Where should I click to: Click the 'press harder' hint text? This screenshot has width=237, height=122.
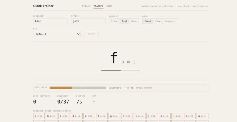coord(144,88)
